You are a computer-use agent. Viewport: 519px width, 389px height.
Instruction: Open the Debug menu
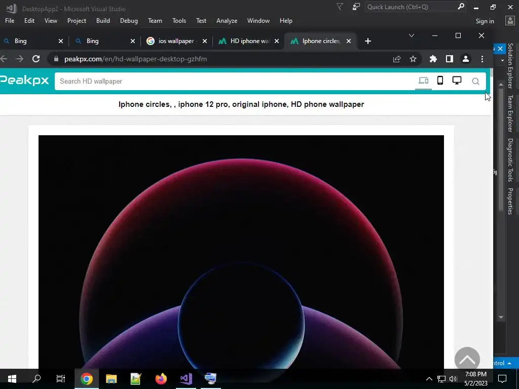click(x=129, y=20)
